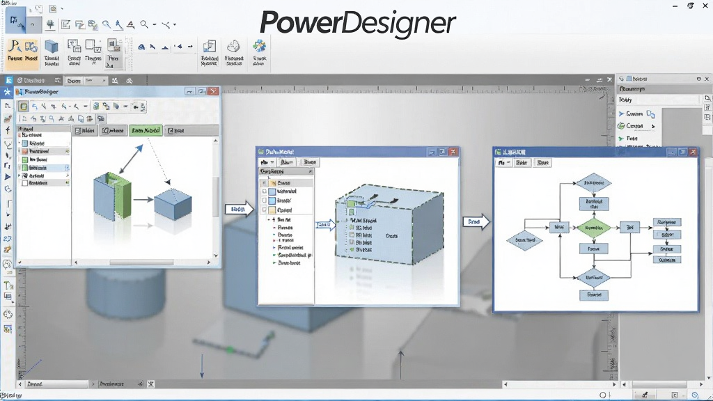Click the X icon beside the bottom sheet tabs
Image resolution: width=713 pixels, height=401 pixels.
pos(150,384)
